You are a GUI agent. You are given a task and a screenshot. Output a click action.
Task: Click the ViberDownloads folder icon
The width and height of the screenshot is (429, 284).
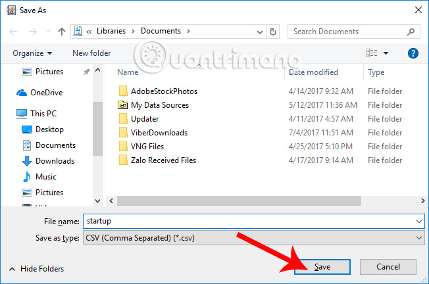point(123,133)
